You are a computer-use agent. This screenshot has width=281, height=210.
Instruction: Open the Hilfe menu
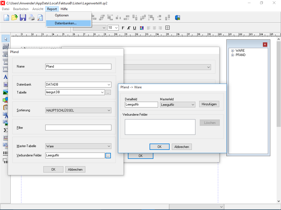[64, 9]
